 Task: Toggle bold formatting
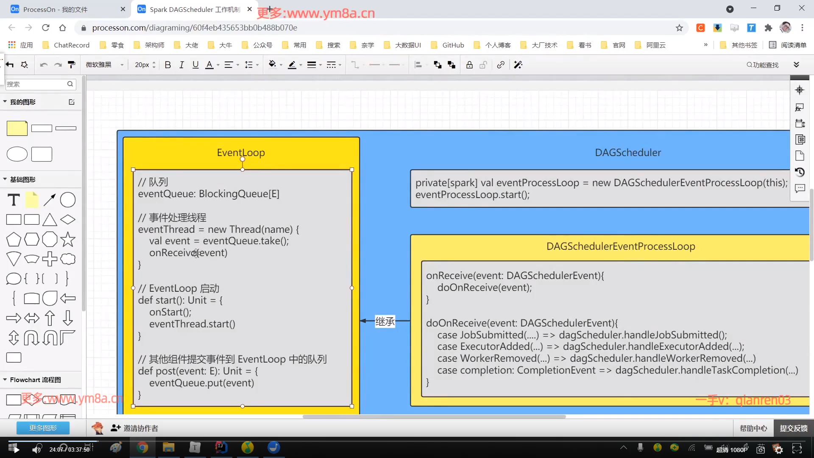coord(168,65)
